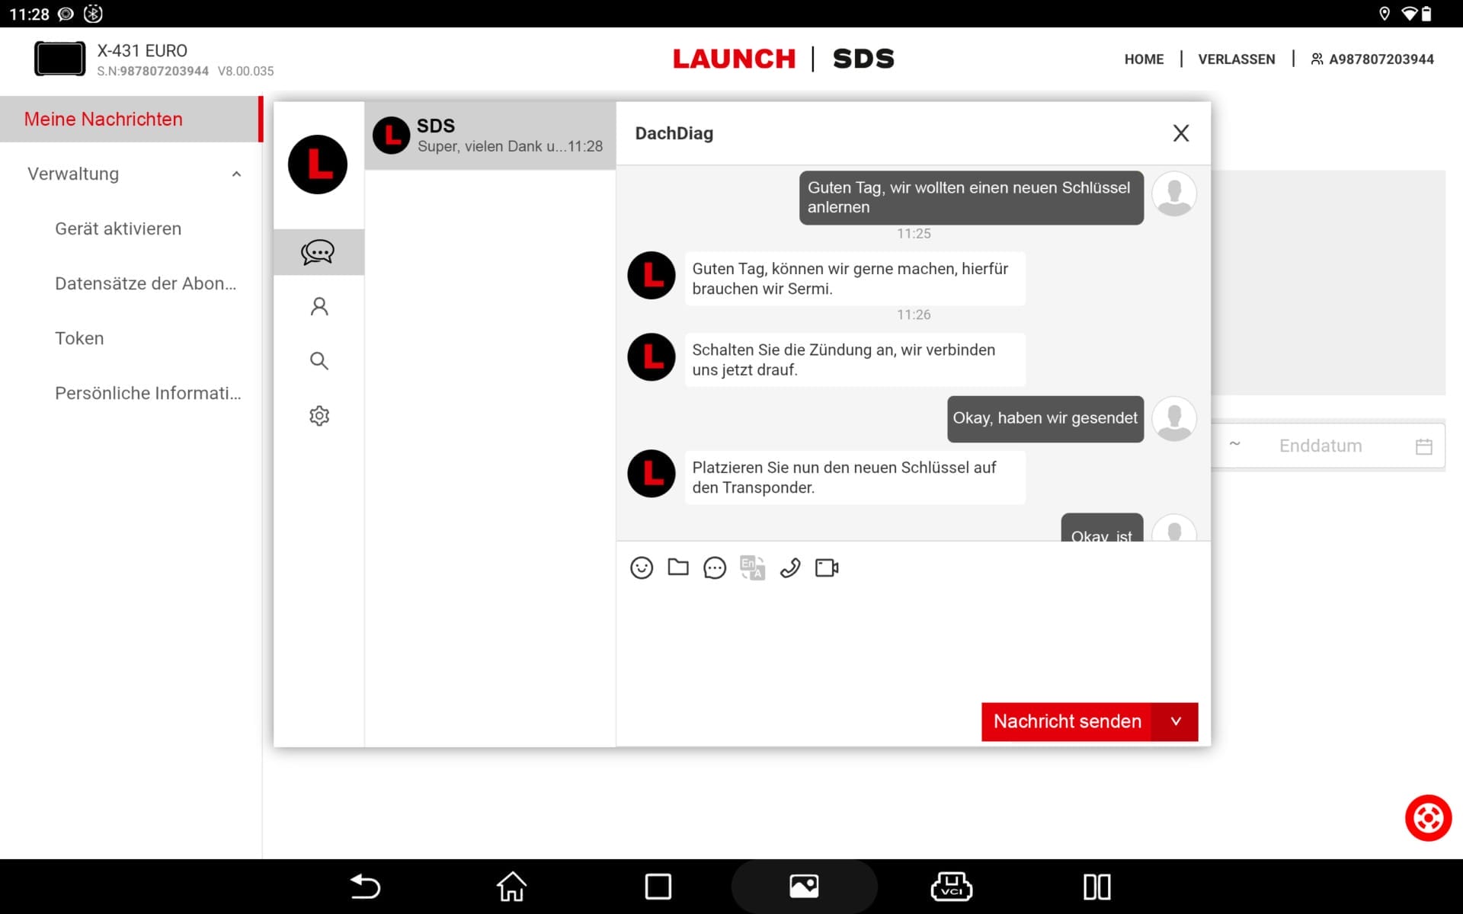Open Persönliche Informati... menu item
Image resolution: width=1463 pixels, height=914 pixels.
[148, 393]
